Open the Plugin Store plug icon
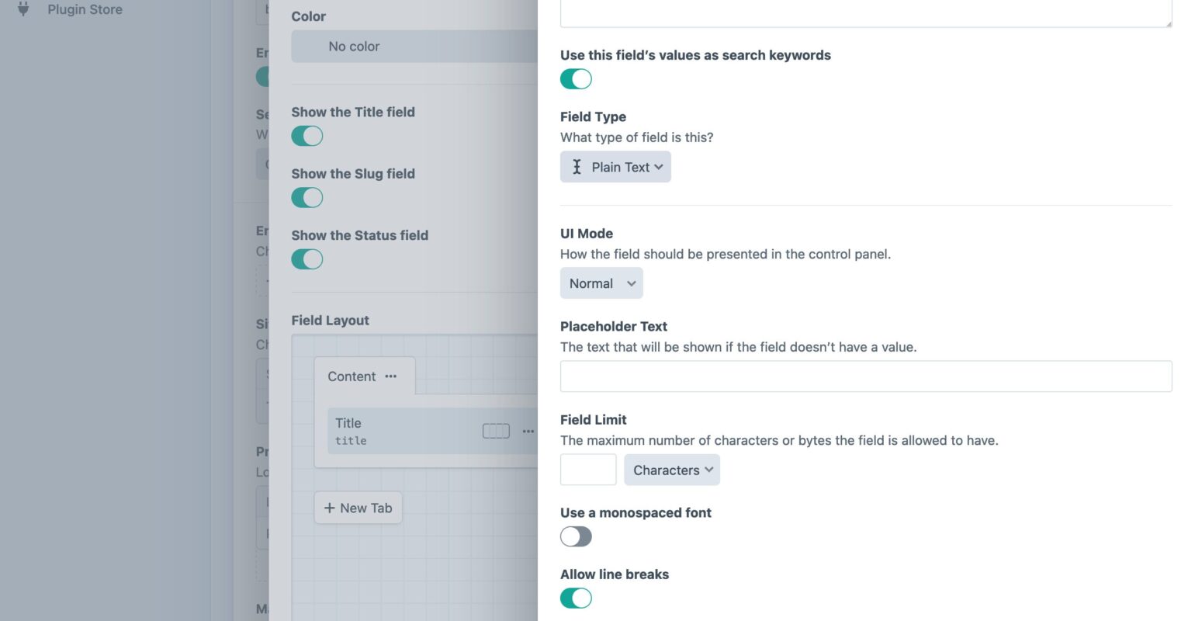 (x=23, y=9)
